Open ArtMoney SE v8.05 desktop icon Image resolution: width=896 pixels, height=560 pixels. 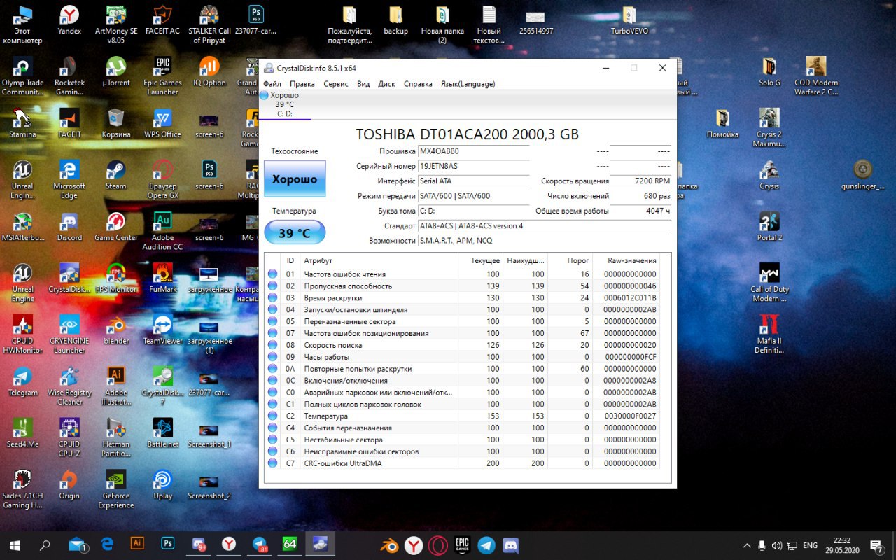click(x=116, y=24)
